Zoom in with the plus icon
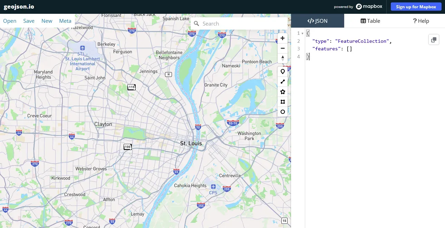 click(x=282, y=38)
